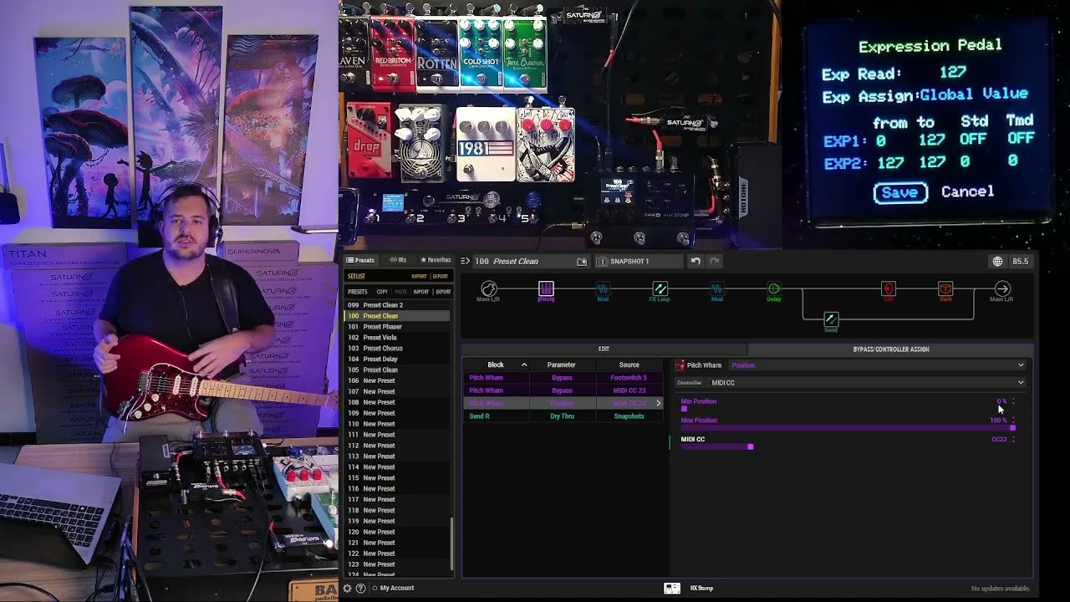Viewport: 1070px width, 602px height.
Task: Switch to the IRs tab
Action: (398, 260)
